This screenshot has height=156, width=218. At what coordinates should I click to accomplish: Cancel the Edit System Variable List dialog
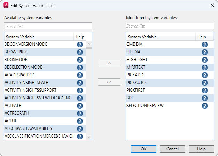click(x=172, y=149)
